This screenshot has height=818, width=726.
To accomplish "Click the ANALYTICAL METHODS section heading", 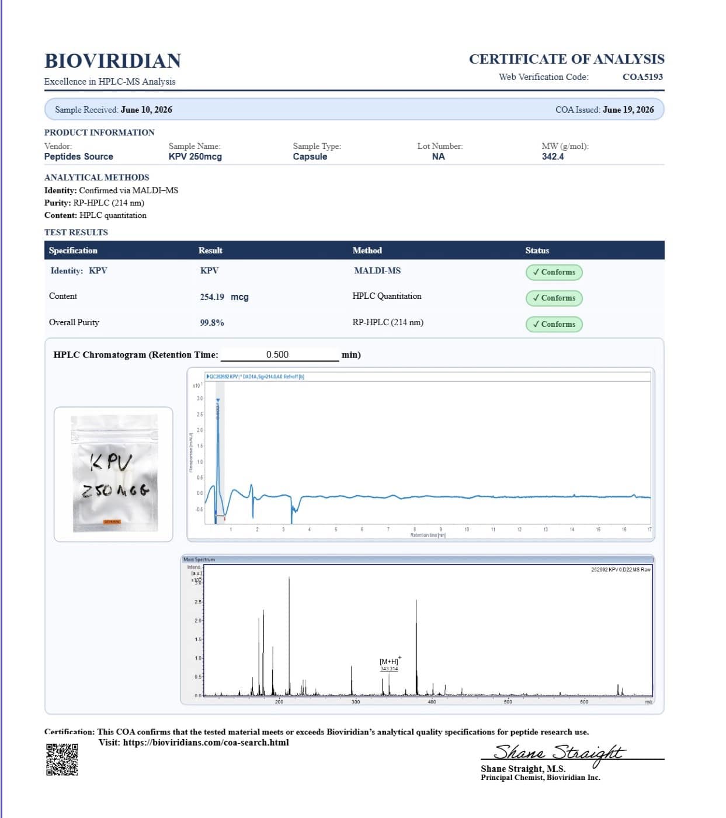I will pyautogui.click(x=96, y=177).
